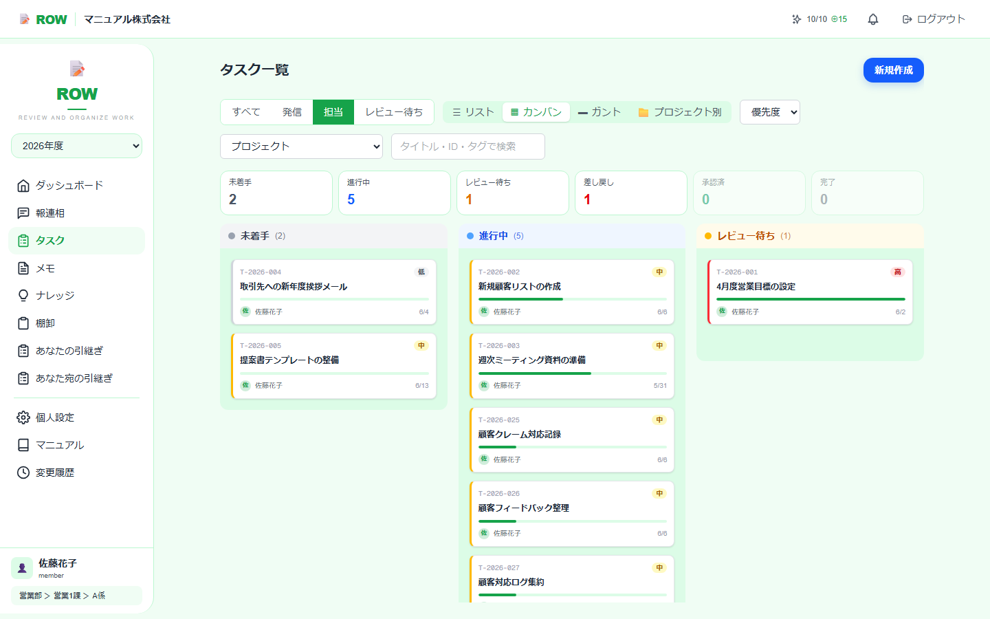Open the 2026年度 fiscal year dropdown
Viewport: 990px width, 619px height.
tap(77, 146)
